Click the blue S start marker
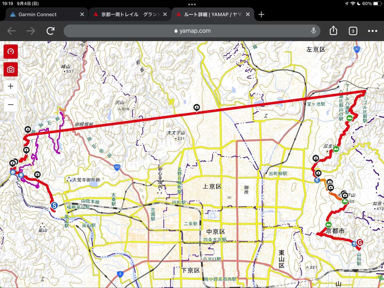This screenshot has width=384, height=288. tap(54, 205)
